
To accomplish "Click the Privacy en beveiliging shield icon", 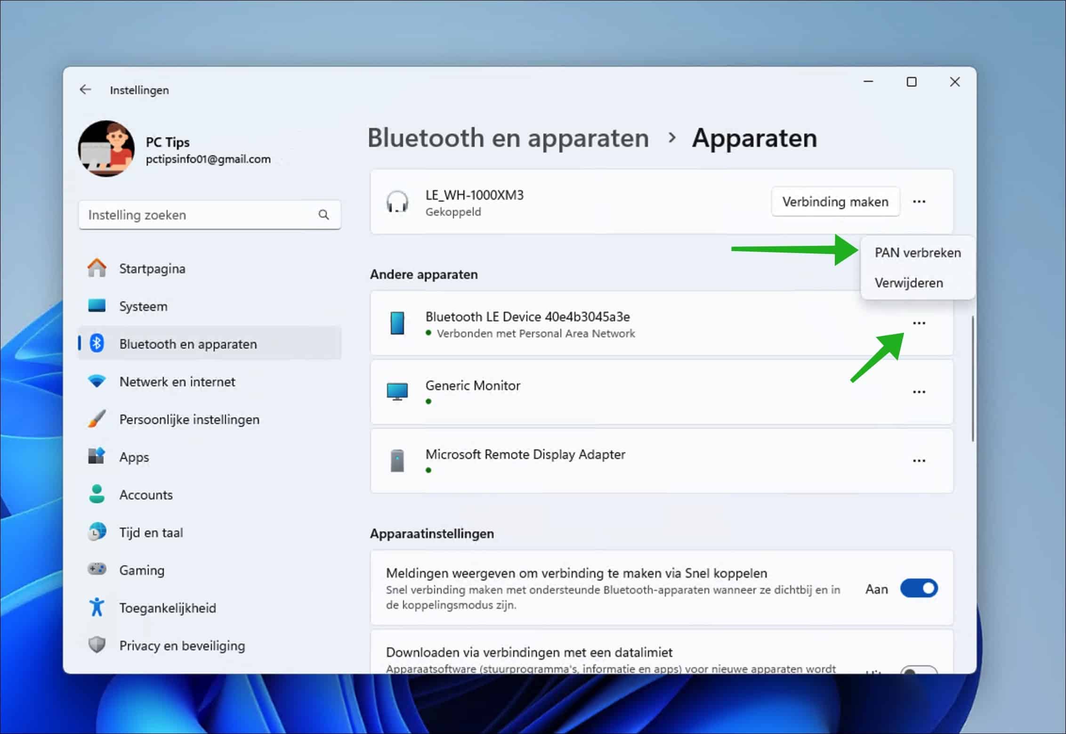I will (x=97, y=645).
